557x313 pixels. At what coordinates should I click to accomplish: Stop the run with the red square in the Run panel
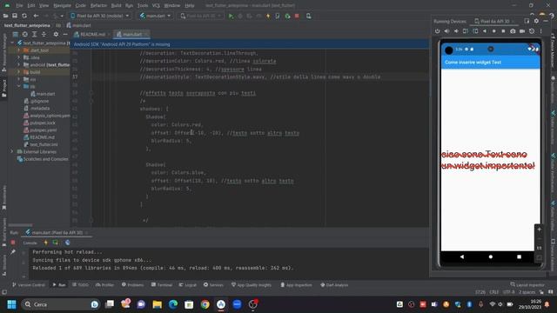click(x=13, y=243)
